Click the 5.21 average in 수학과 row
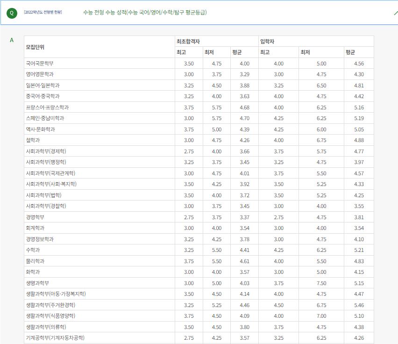 pos(359,250)
